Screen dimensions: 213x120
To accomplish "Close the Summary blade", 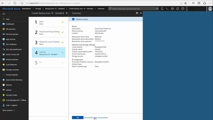I will (x=141, y=13).
